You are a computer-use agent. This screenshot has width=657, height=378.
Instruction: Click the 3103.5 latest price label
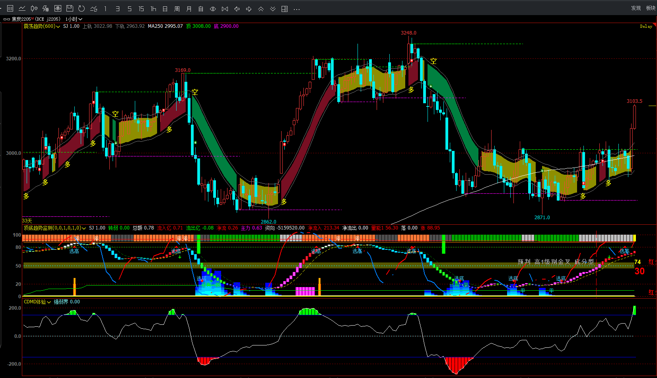634,101
